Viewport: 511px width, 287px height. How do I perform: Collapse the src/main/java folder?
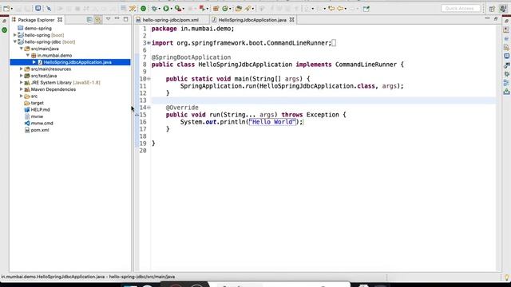click(x=22, y=49)
